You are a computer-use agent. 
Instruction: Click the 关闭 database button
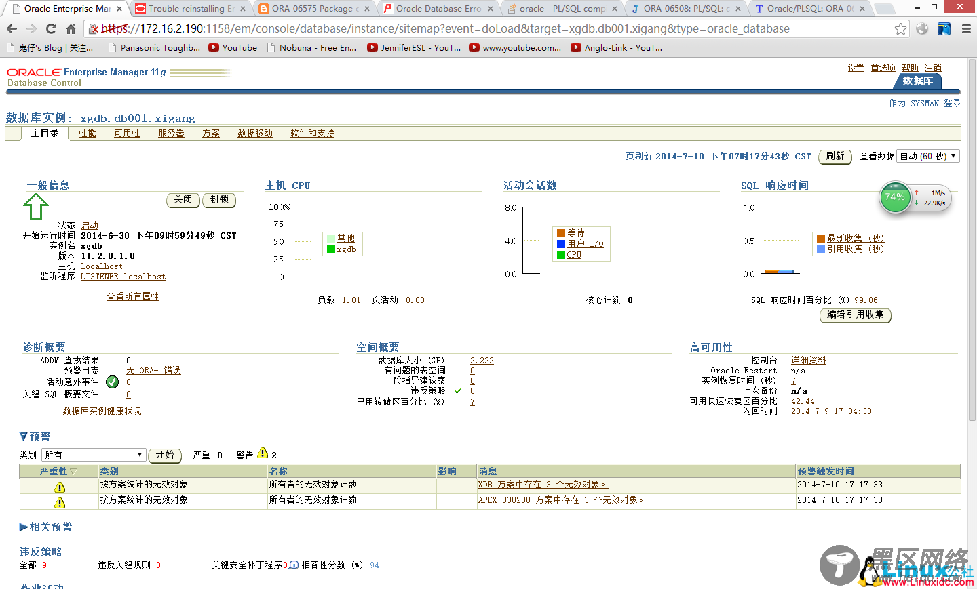pyautogui.click(x=183, y=199)
